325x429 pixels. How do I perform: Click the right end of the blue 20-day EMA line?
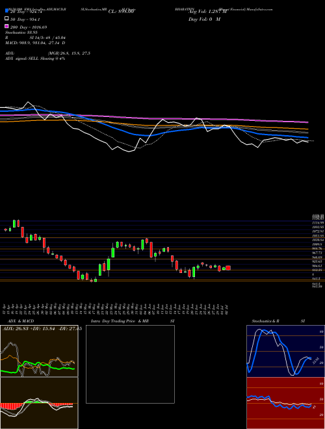pos(308,138)
